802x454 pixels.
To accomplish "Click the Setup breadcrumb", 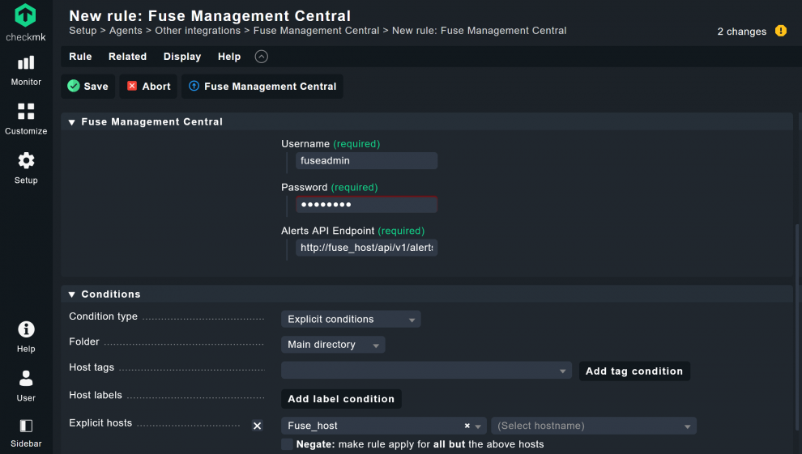I will 83,31.
